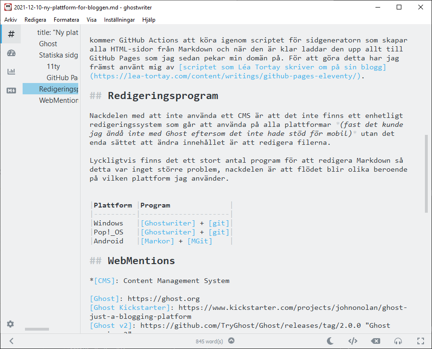Enter fullscreen mode
The image size is (432, 349).
pyautogui.click(x=420, y=341)
